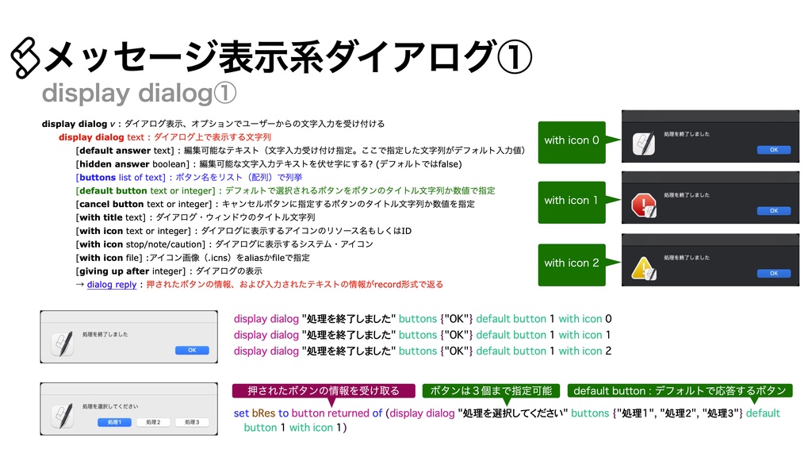Select the ボタンは３個まで指定可能 banner
The height and width of the screenshot is (457, 812).
click(x=492, y=390)
